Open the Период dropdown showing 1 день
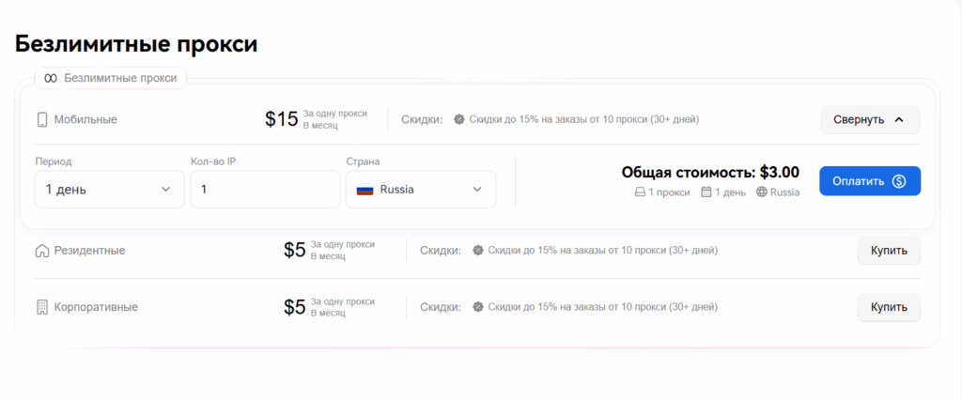Screen dimensions: 962x399 coord(109,190)
